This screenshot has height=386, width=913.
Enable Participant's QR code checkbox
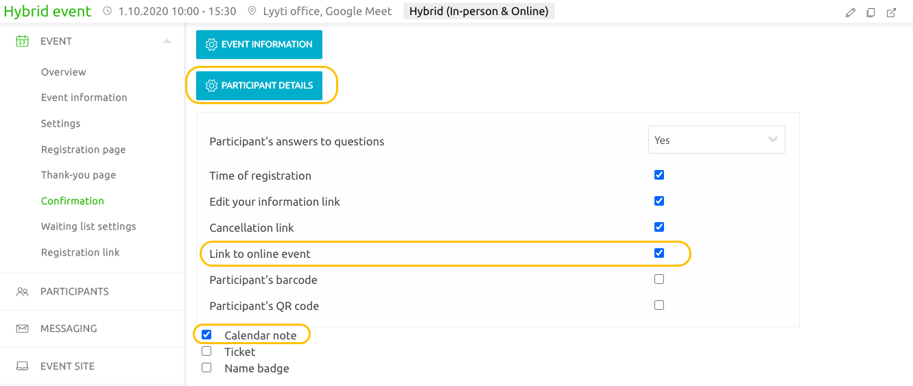point(659,305)
